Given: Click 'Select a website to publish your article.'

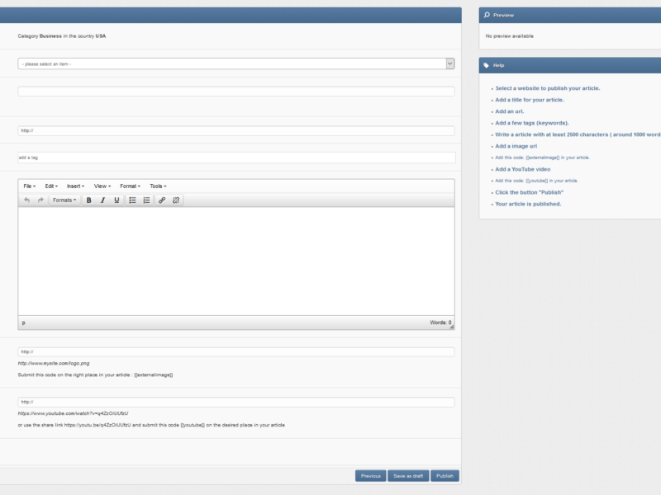Looking at the screenshot, I should coord(548,88).
